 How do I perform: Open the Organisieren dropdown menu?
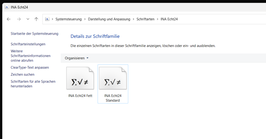pyautogui.click(x=77, y=58)
